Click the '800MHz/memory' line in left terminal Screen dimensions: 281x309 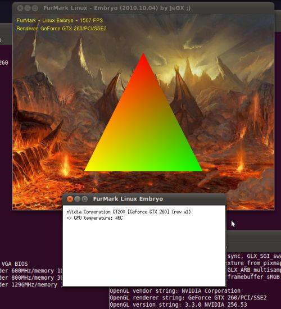pyautogui.click(x=31, y=278)
